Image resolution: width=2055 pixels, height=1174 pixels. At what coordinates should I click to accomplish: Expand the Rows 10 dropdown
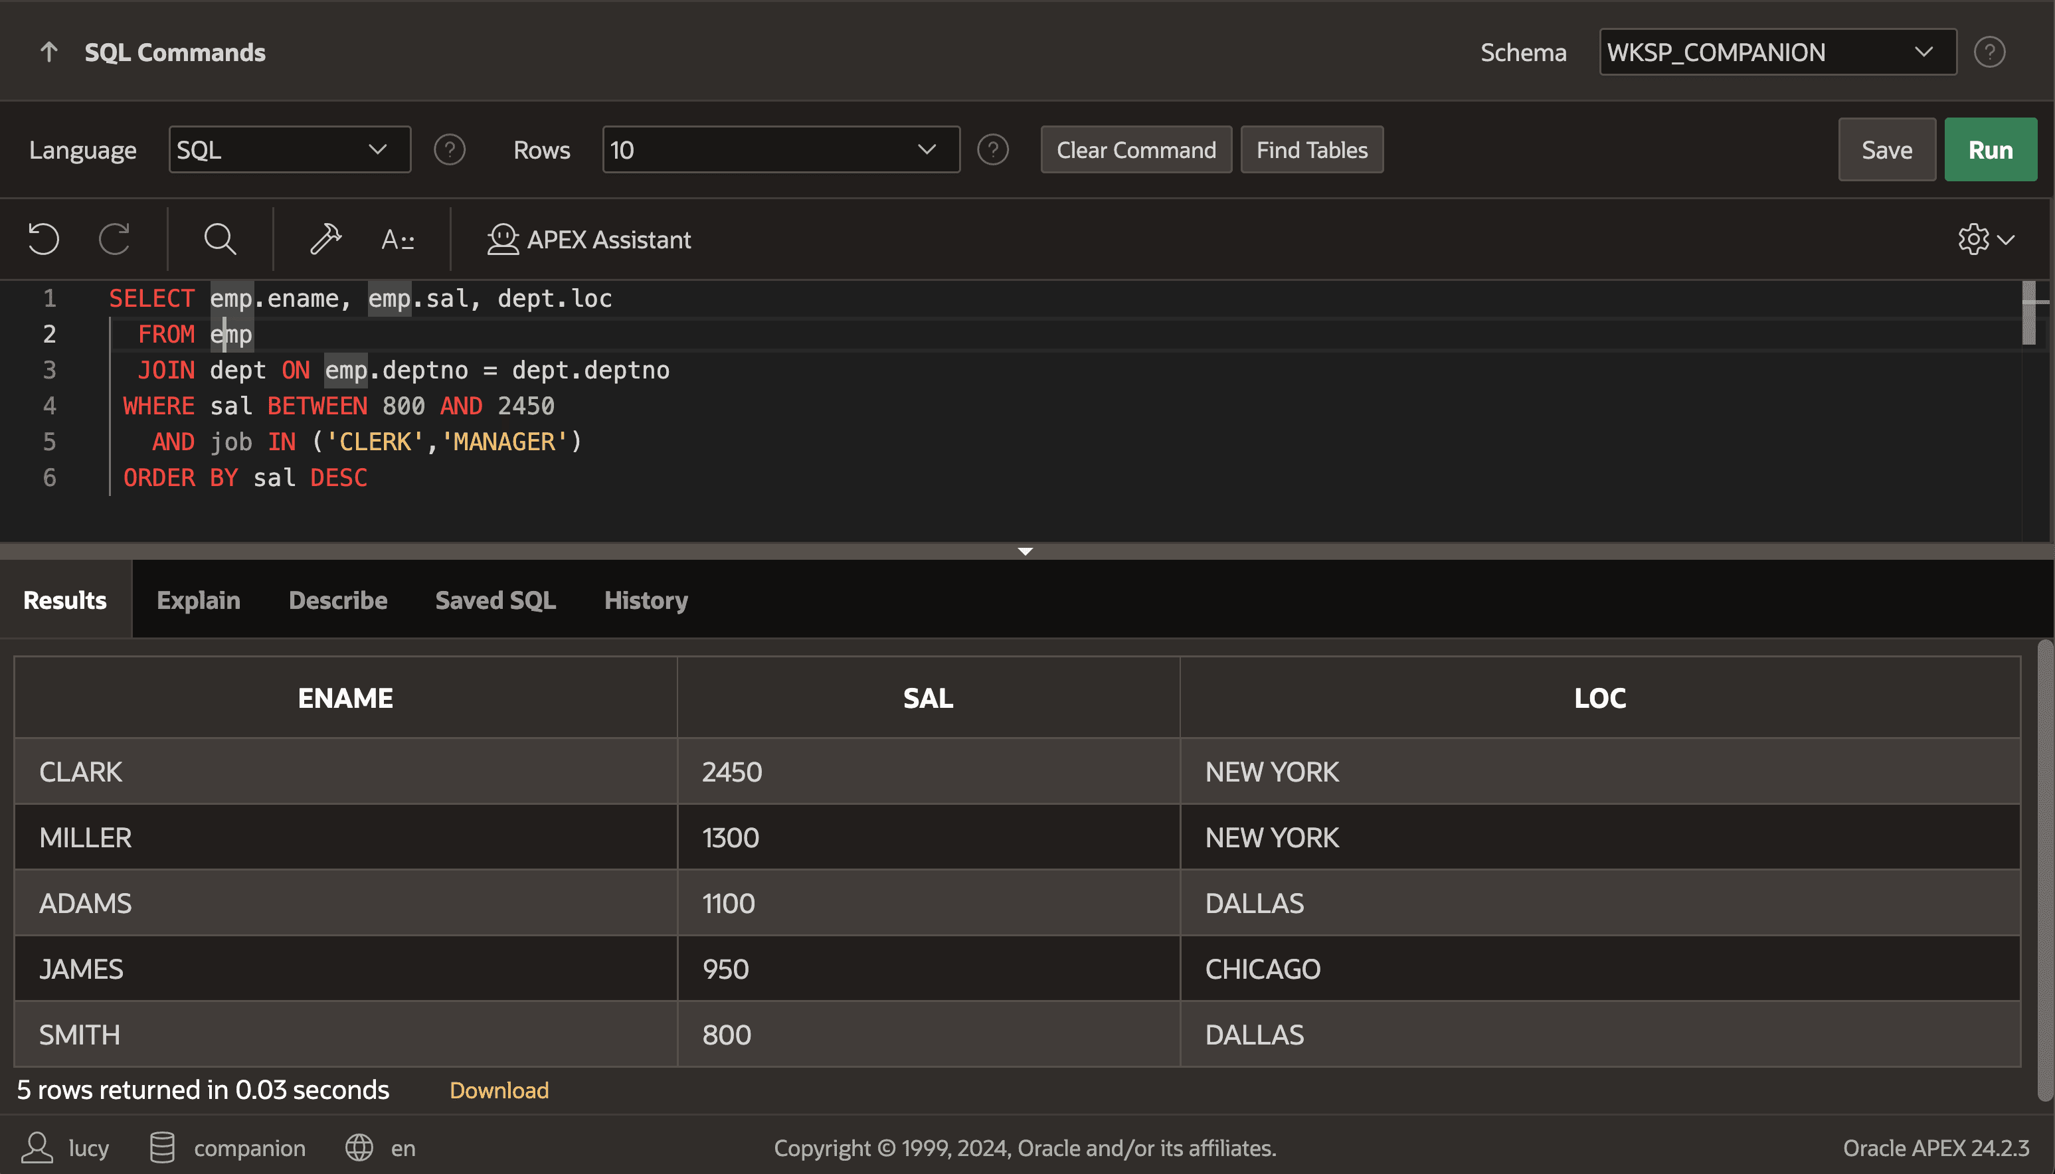tap(780, 150)
